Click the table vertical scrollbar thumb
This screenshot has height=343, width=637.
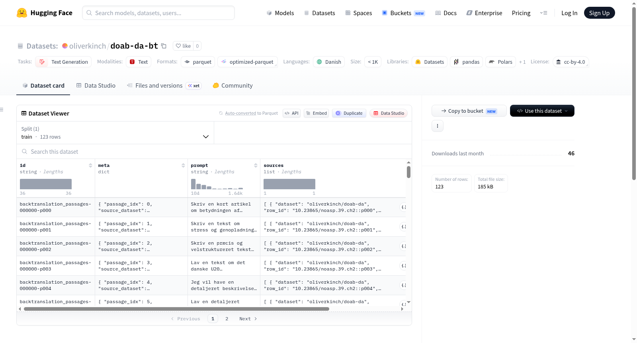coord(408,172)
